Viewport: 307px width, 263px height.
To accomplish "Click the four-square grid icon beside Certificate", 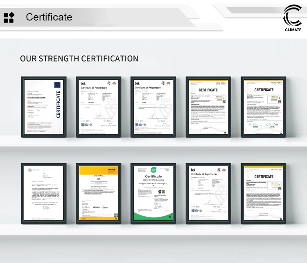I will pos(9,18).
